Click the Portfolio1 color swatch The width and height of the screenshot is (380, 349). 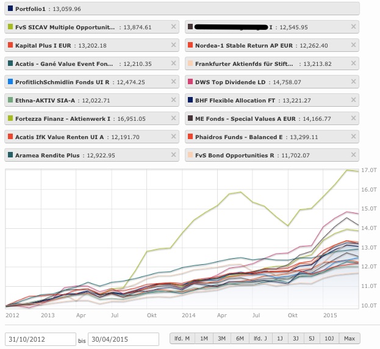point(10,9)
